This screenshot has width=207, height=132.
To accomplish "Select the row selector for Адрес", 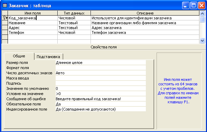I will pos(5,28).
